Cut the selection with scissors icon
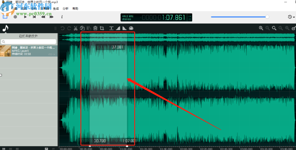The image size is (296, 150). pos(75,28)
